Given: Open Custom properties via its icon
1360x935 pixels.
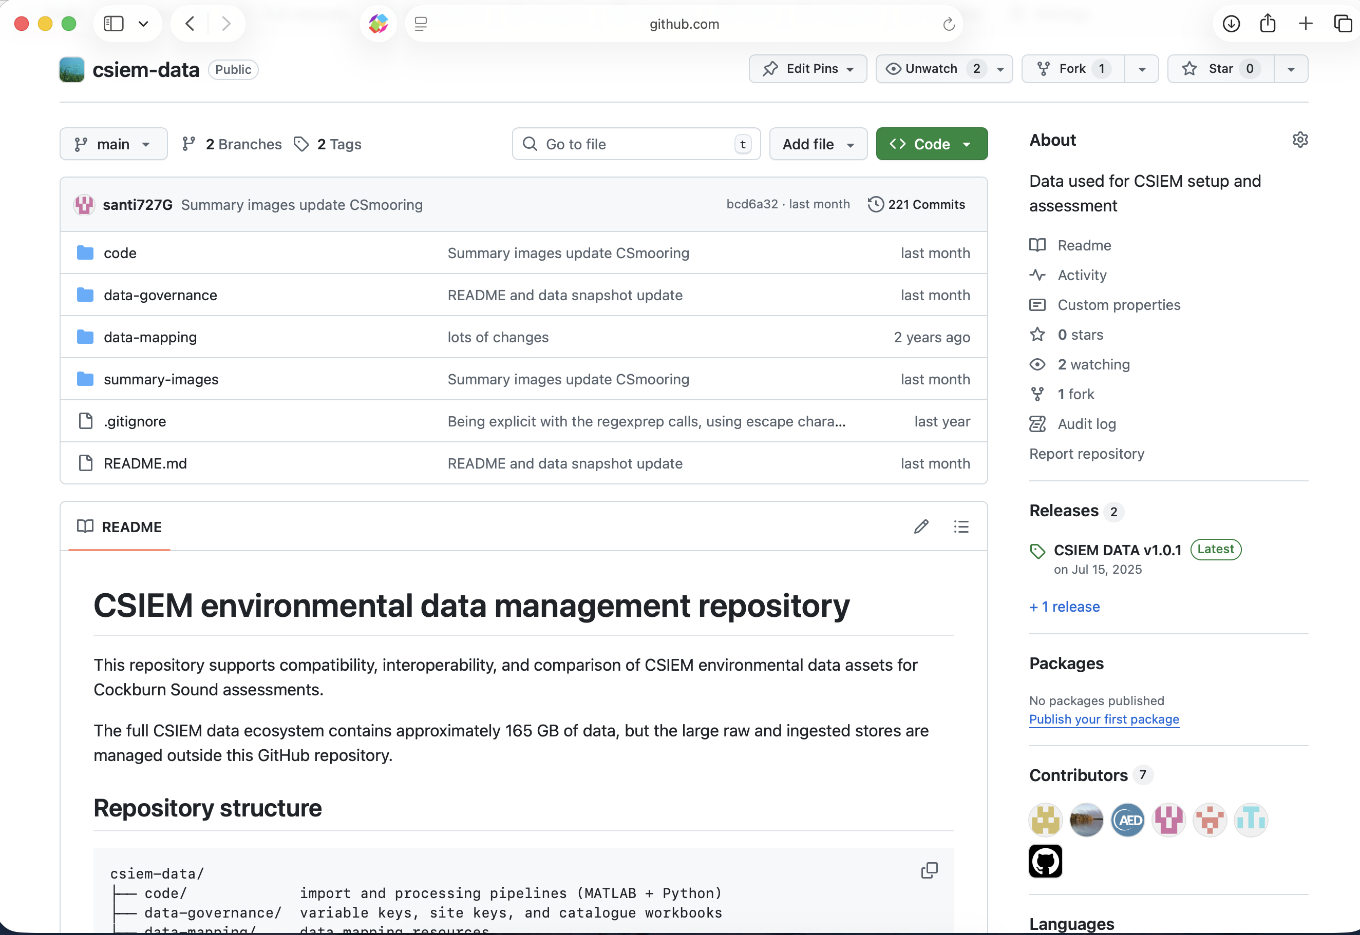Looking at the screenshot, I should pos(1037,305).
